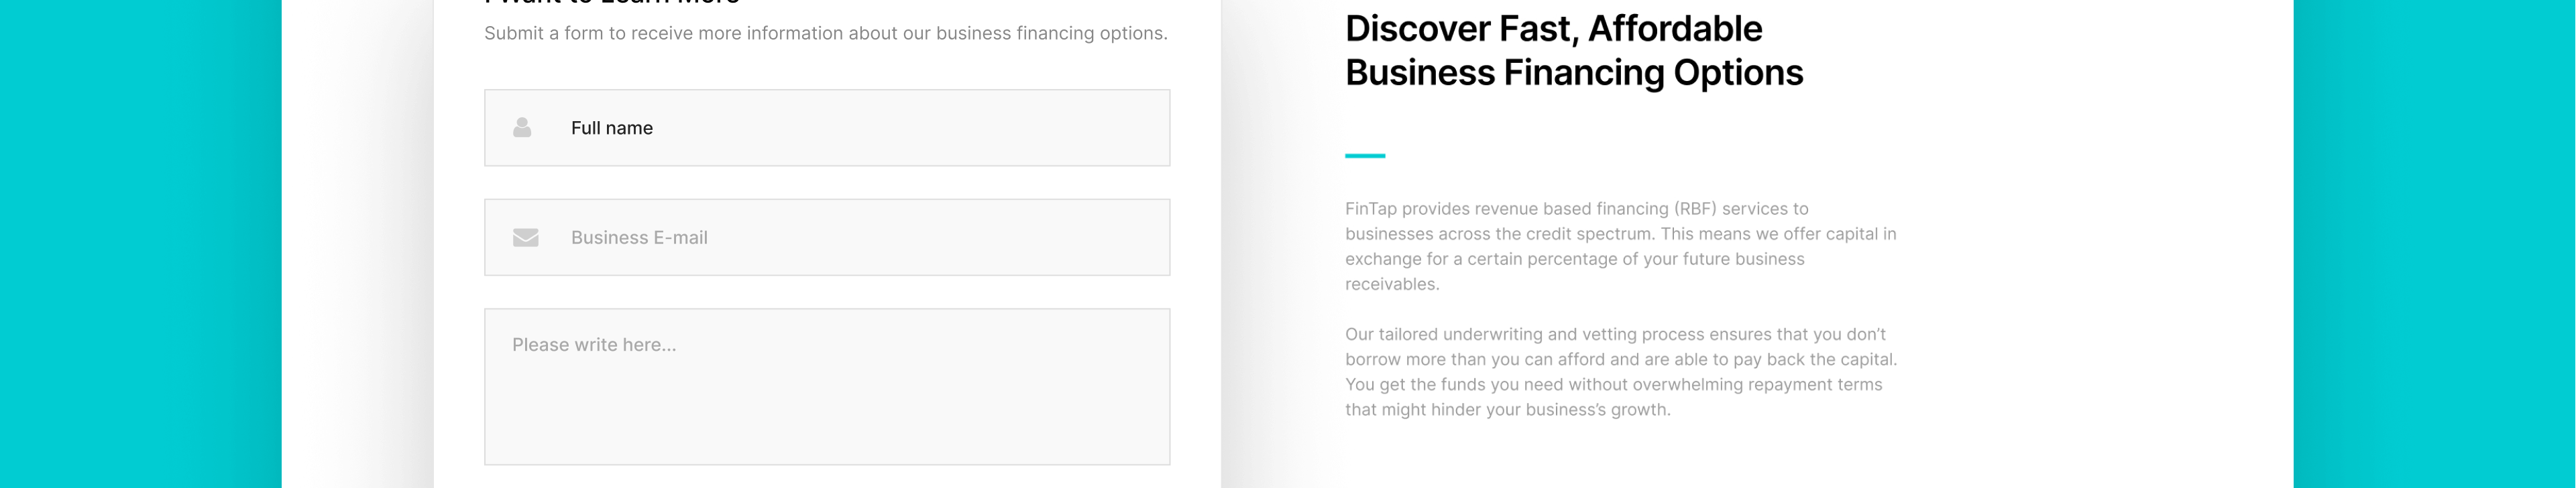This screenshot has height=488, width=2576.
Task: Click the envelope icon in E-mail field
Action: click(525, 238)
